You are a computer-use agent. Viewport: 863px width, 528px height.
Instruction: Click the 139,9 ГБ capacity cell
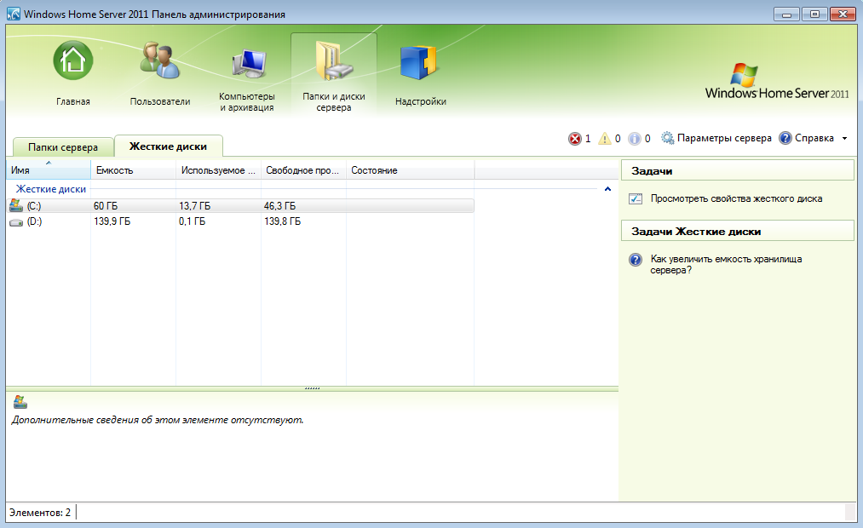coord(112,221)
